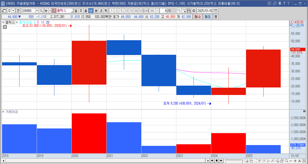
Task: Click the plus zoom-in icon
Action: 295,161
